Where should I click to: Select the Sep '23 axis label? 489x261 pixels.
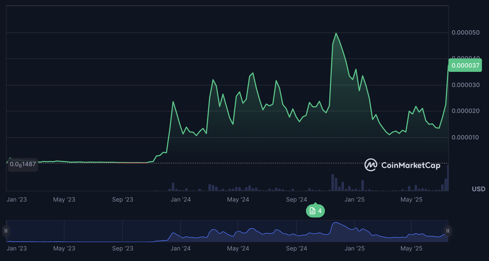pos(123,199)
